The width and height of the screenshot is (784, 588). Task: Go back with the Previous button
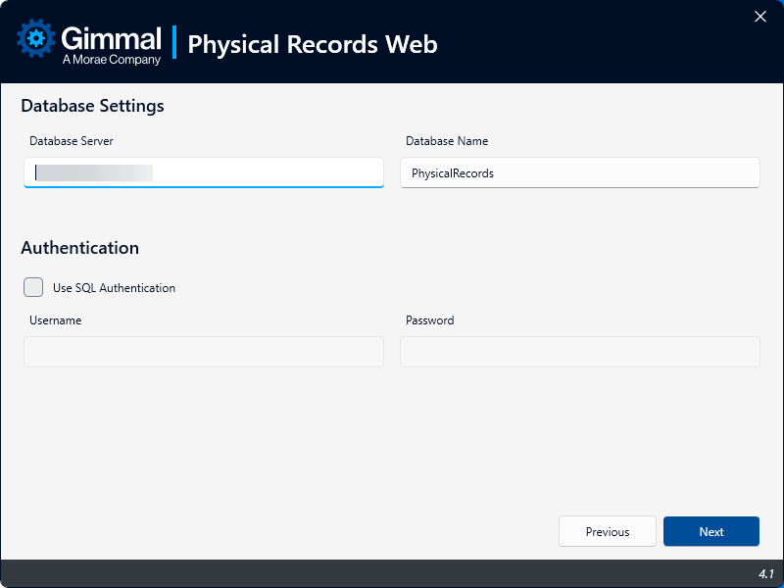coord(607,531)
